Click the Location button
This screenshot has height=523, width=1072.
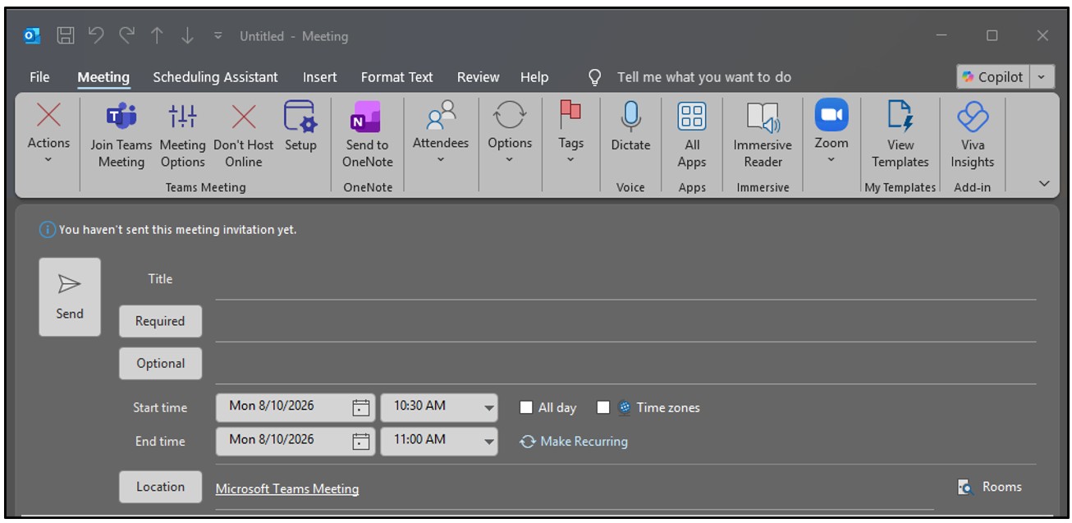point(160,487)
